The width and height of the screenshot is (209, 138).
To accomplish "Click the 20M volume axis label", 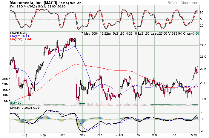I will 5,84.
